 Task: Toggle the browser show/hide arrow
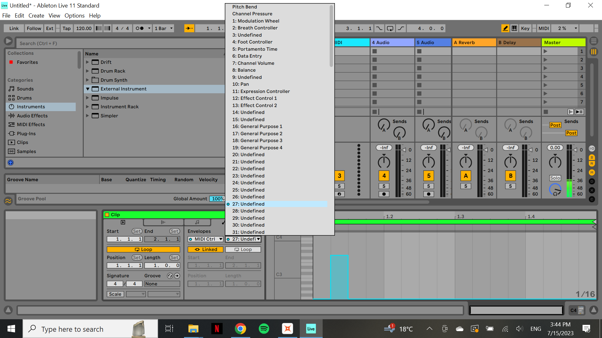tap(8, 41)
